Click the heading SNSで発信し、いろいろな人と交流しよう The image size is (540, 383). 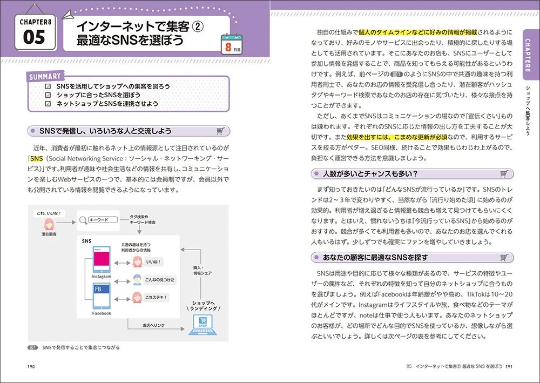(x=105, y=131)
